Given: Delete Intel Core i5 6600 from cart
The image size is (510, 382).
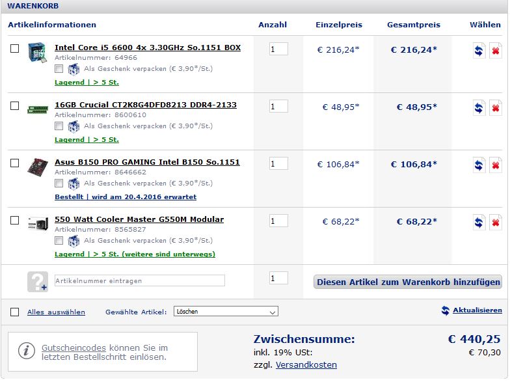Looking at the screenshot, I should [x=495, y=51].
